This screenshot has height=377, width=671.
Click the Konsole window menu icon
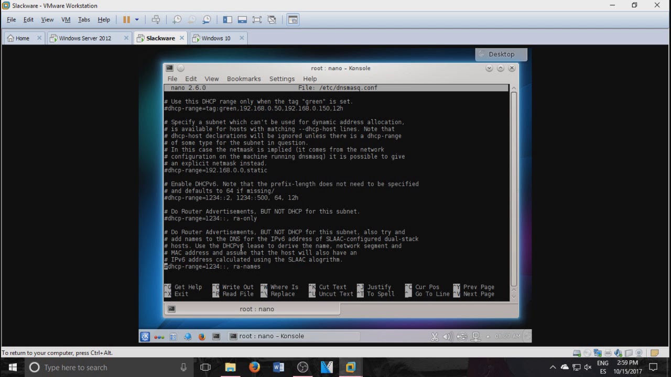tap(169, 68)
